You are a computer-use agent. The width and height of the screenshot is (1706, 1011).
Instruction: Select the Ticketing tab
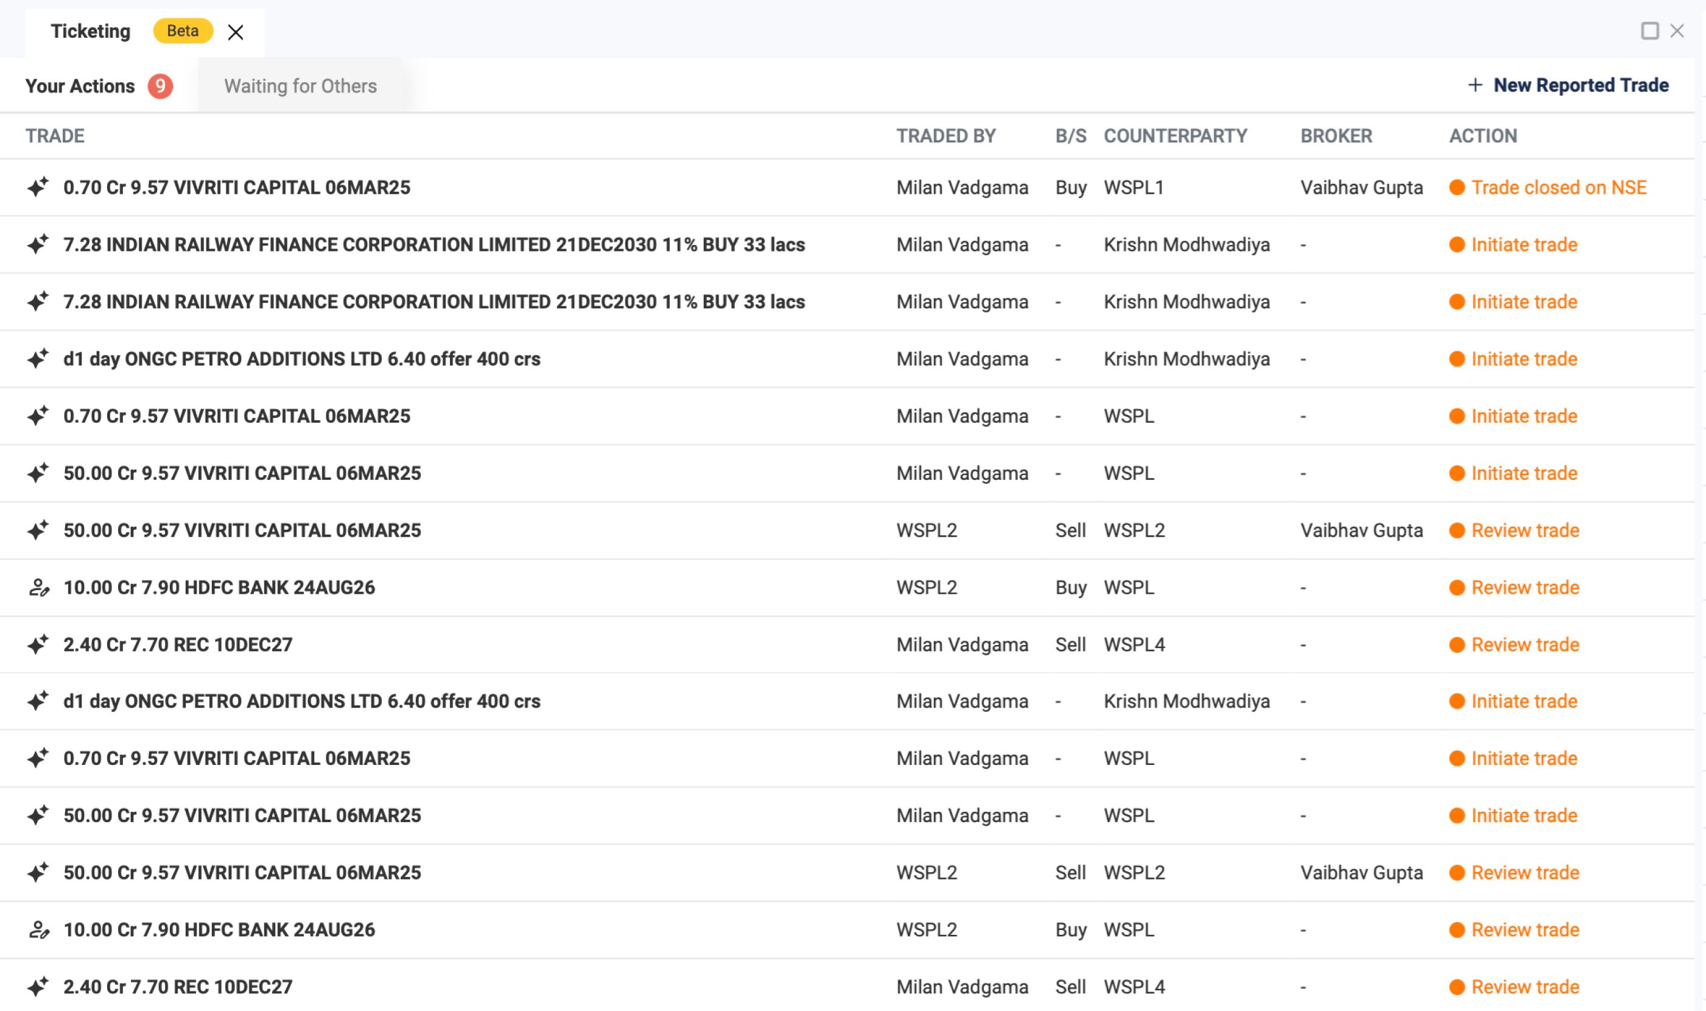[91, 31]
